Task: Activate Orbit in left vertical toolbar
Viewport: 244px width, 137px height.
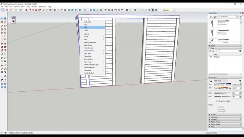Action: pos(2,65)
